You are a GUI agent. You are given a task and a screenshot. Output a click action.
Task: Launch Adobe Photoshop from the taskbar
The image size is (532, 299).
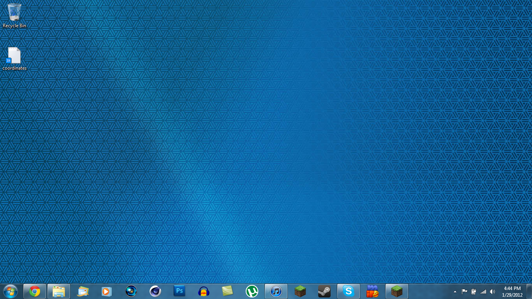pyautogui.click(x=180, y=291)
